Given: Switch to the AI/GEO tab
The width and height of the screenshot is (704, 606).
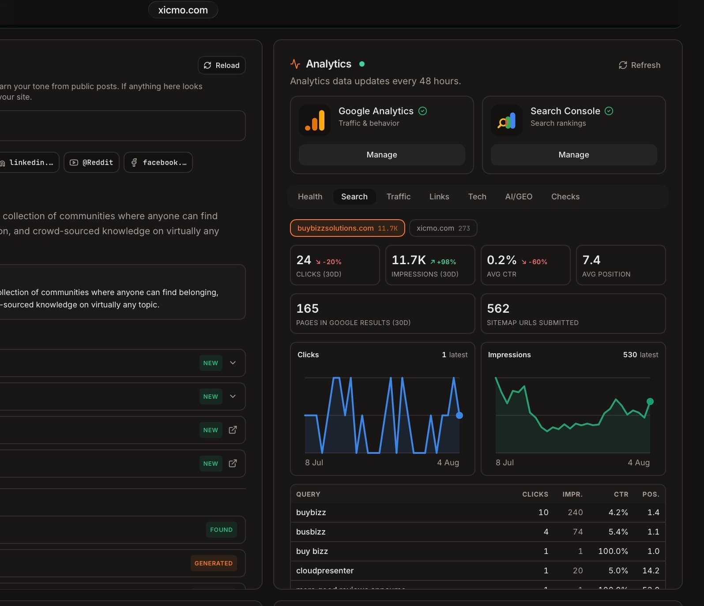Looking at the screenshot, I should (x=519, y=197).
